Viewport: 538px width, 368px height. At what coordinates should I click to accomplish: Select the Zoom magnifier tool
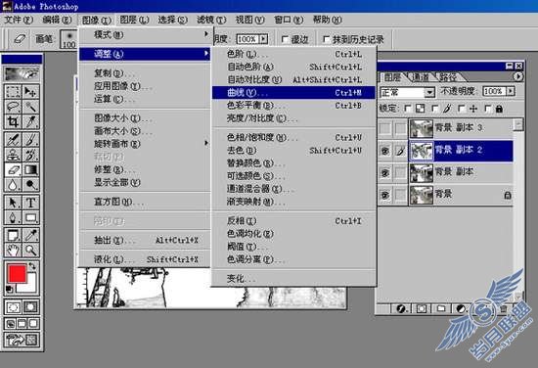pyautogui.click(x=31, y=251)
